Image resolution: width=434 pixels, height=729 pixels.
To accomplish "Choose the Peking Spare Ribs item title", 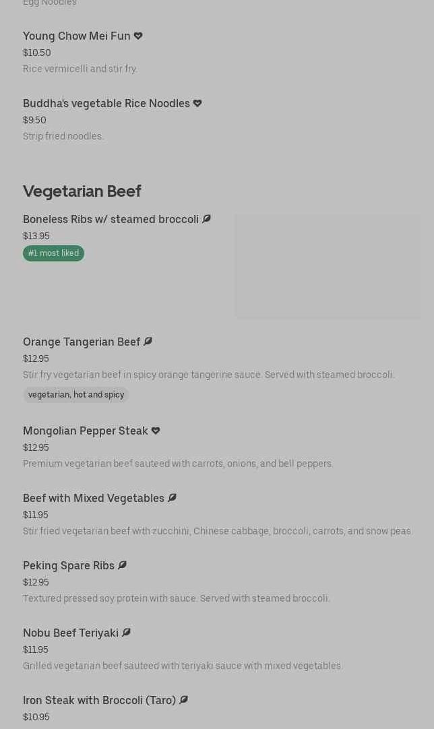I will tap(69, 565).
